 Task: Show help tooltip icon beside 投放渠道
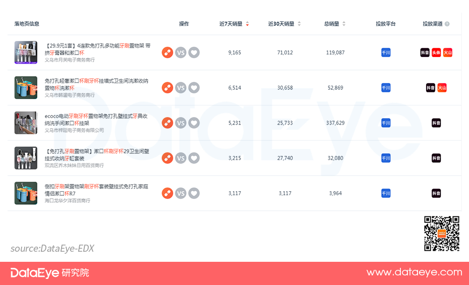(447, 24)
